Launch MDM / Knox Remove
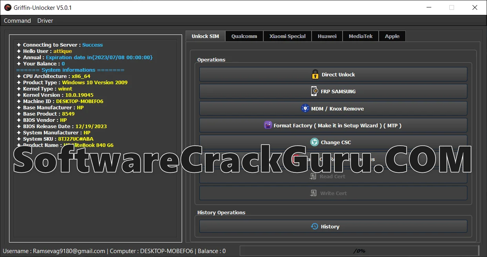Screen dimensions: 487x257 click(333, 109)
